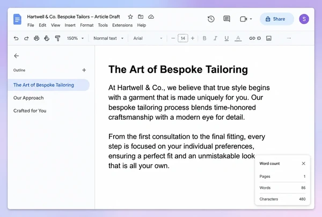The image size is (322, 217).
Task: Click the document title in header
Action: pyautogui.click(x=74, y=17)
